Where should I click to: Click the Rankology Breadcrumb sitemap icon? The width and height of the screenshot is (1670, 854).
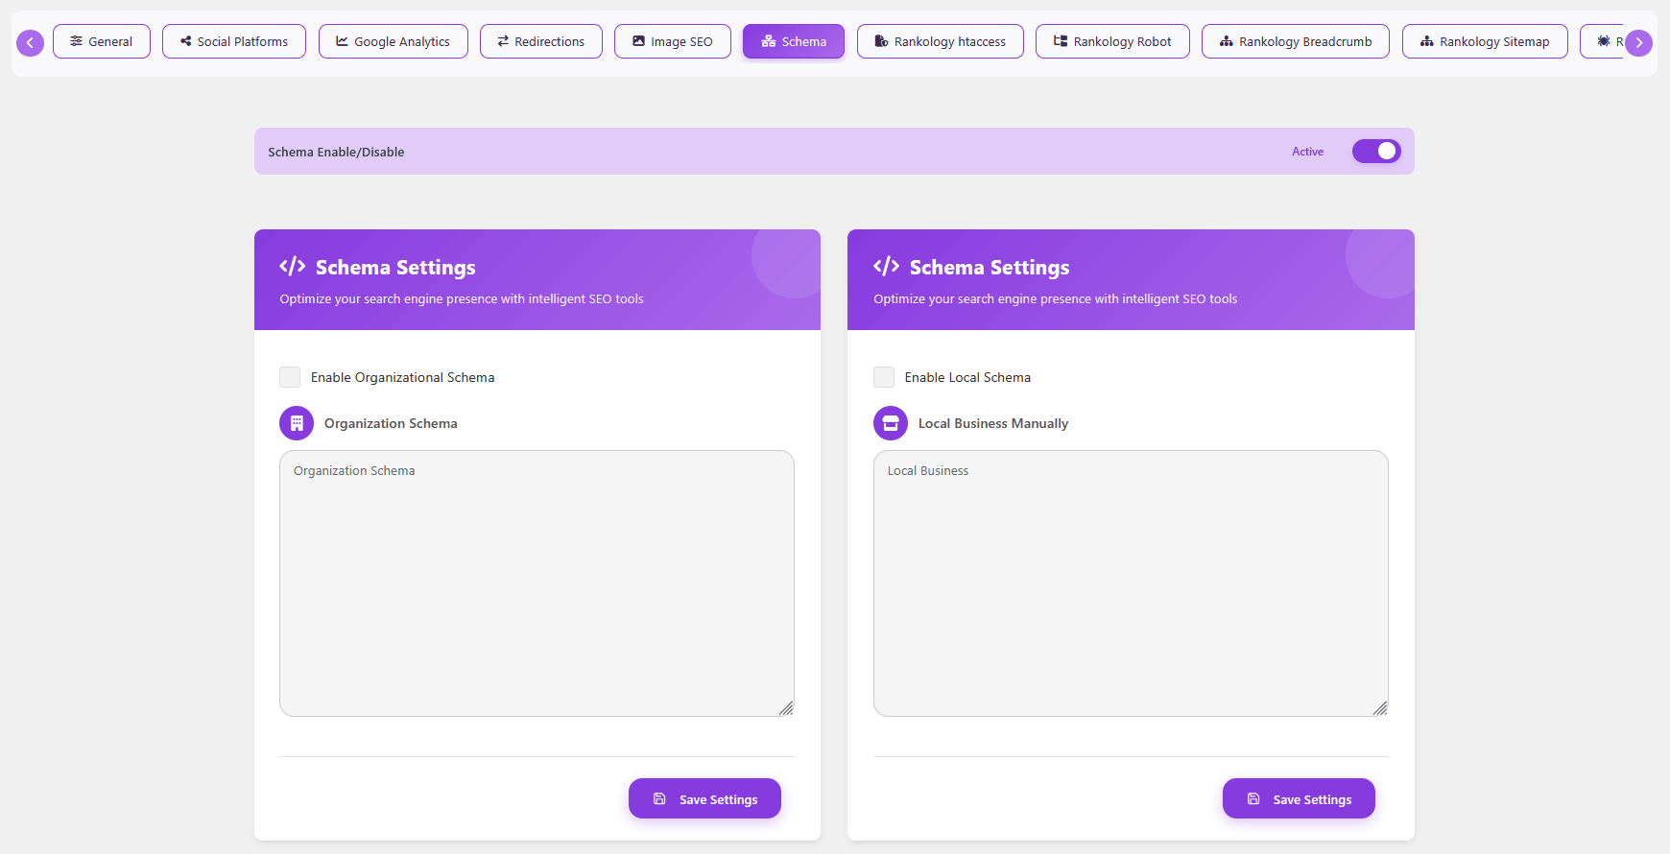pyautogui.click(x=1226, y=41)
